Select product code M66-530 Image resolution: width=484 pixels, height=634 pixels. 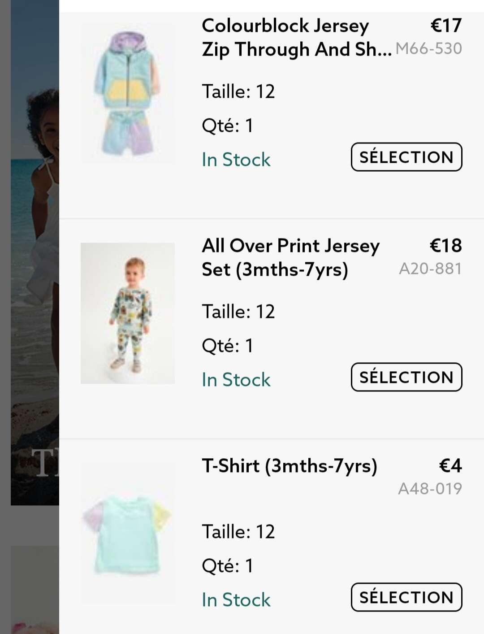click(428, 48)
